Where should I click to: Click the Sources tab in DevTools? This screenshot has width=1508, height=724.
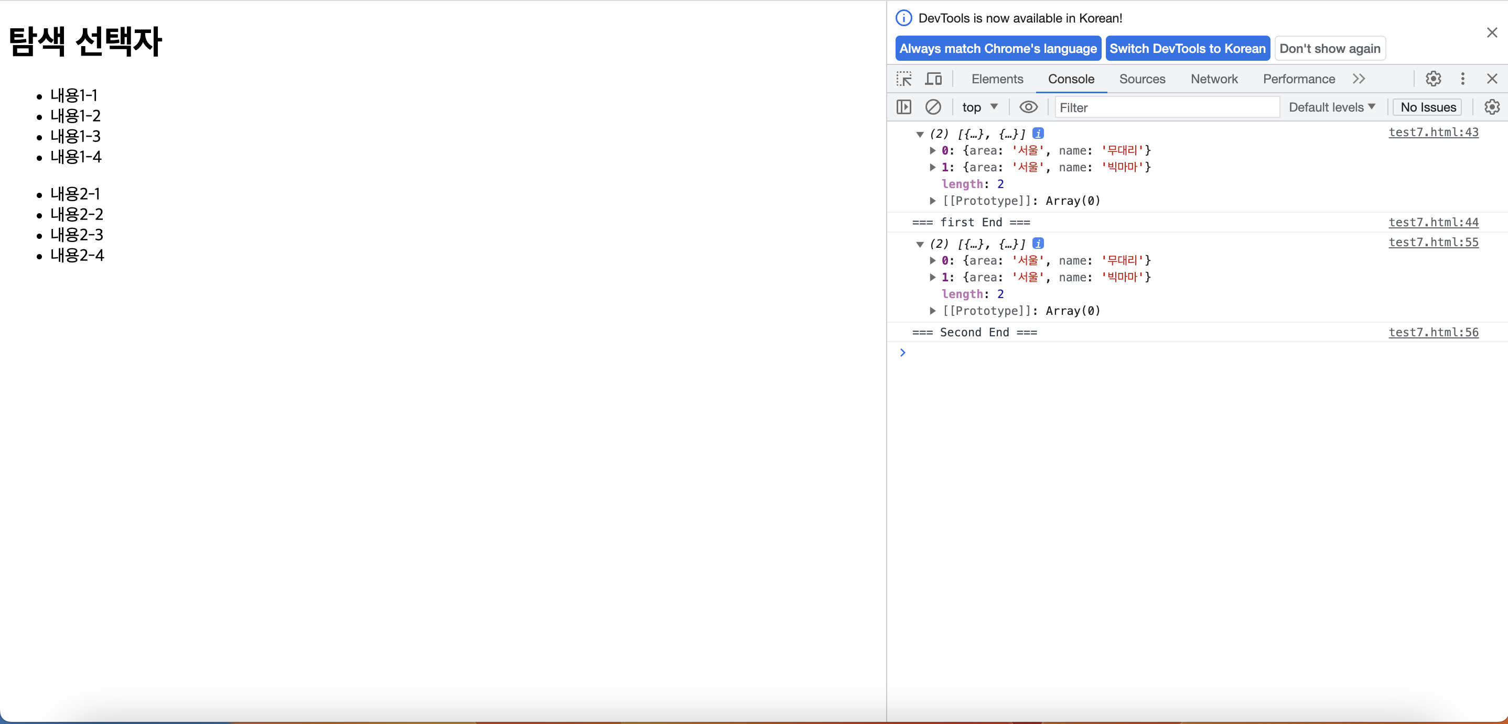pos(1143,79)
